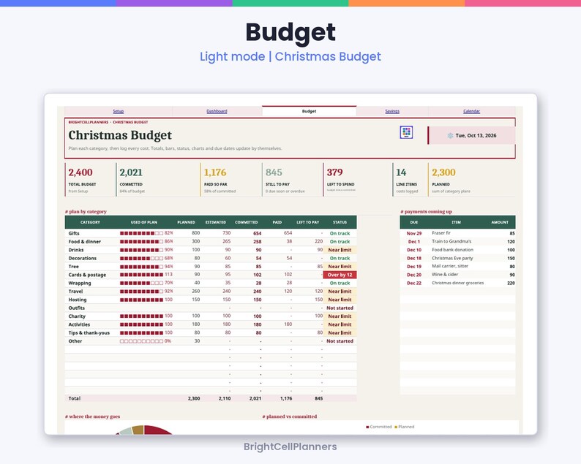The height and width of the screenshot is (464, 581).
Task: Select the Christmas dinner groceries amount 220
Action: point(511,283)
